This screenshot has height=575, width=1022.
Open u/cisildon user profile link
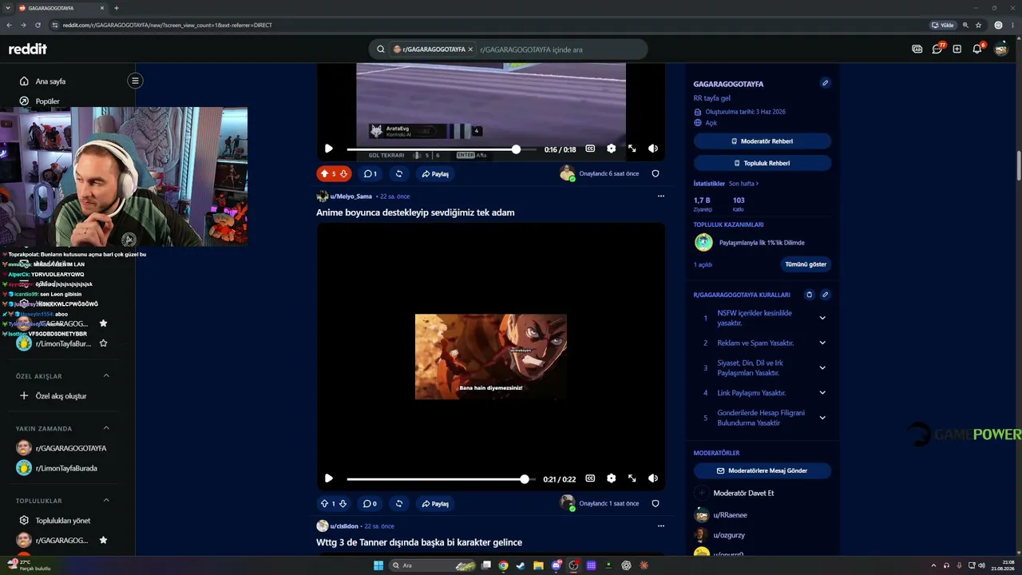(x=344, y=526)
